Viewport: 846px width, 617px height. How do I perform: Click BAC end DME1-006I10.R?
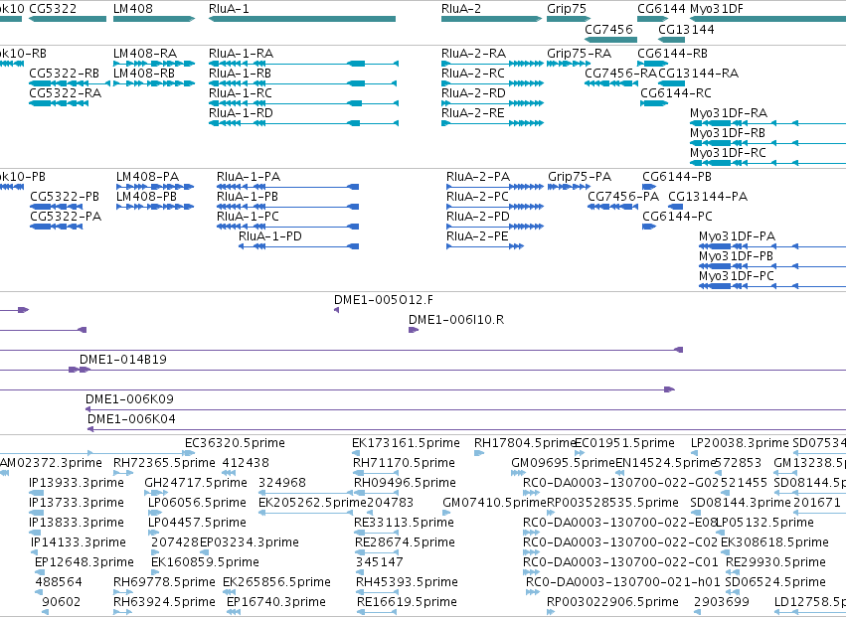coord(414,330)
